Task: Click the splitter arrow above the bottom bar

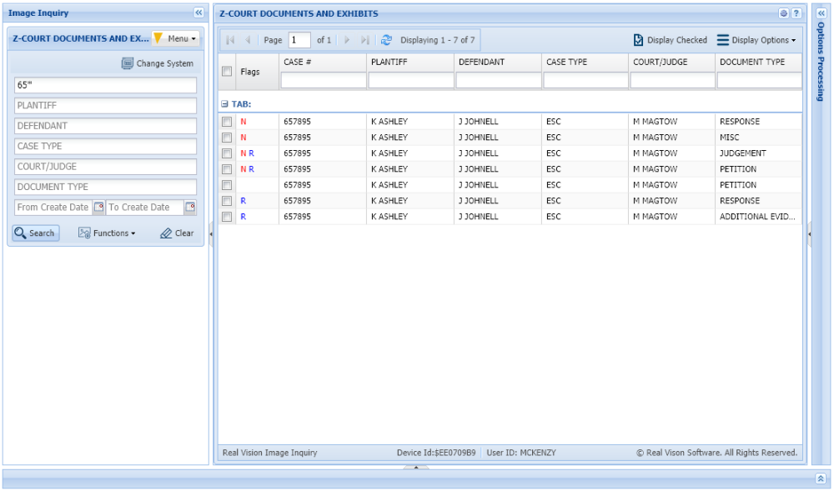Action: (416, 467)
